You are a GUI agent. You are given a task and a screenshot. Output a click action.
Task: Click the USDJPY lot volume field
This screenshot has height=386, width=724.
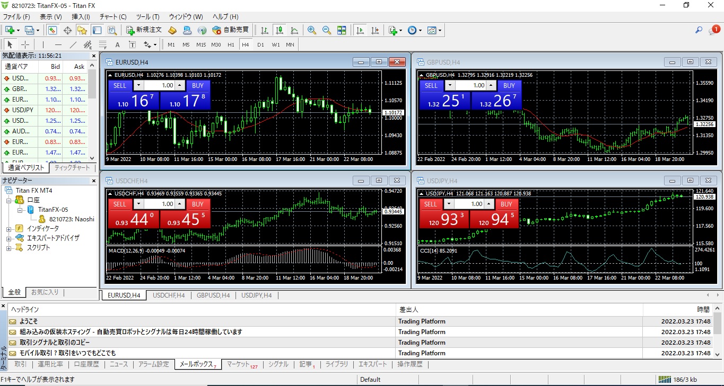click(469, 204)
